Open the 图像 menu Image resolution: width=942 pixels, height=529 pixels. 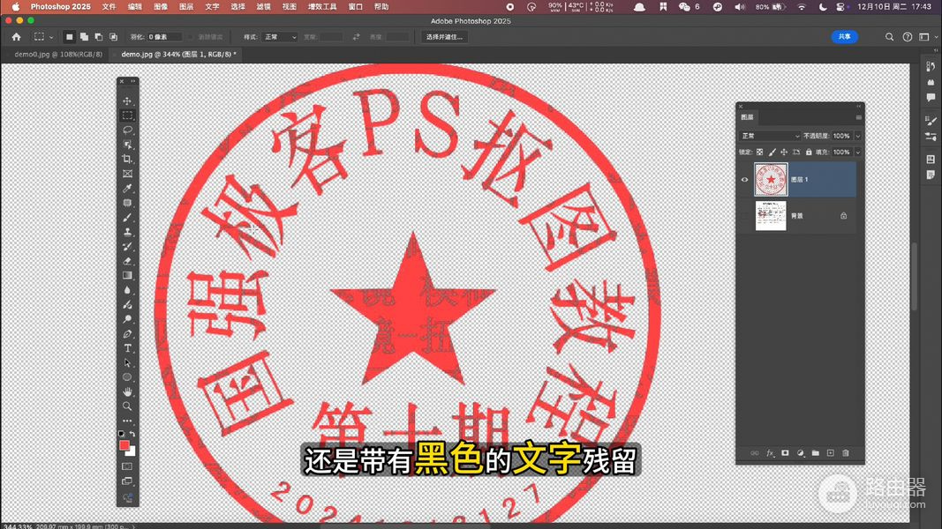point(161,6)
